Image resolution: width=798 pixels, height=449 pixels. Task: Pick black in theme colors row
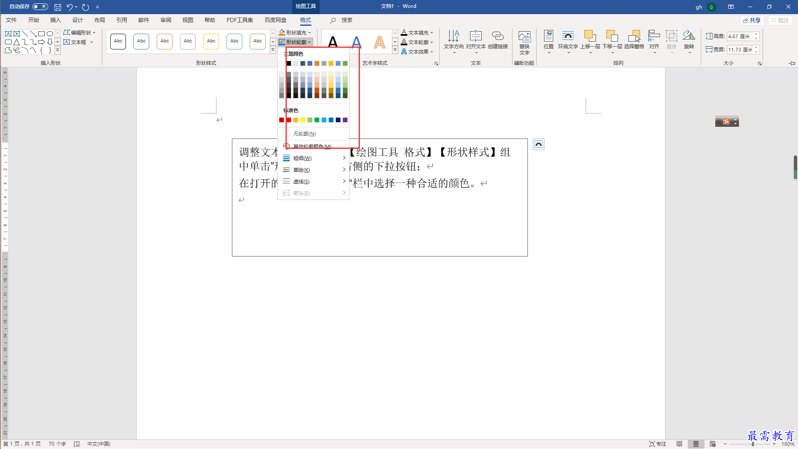pyautogui.click(x=289, y=64)
